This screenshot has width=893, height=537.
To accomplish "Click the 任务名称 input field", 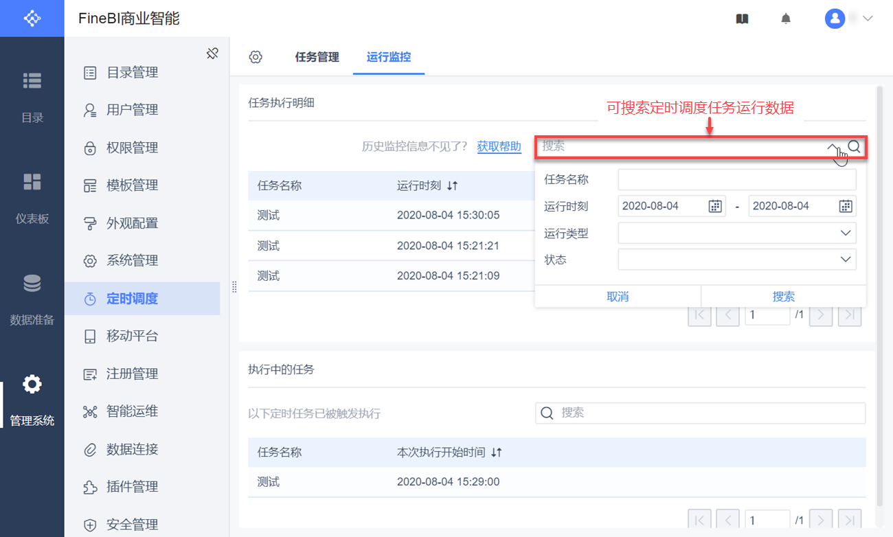I will point(737,180).
